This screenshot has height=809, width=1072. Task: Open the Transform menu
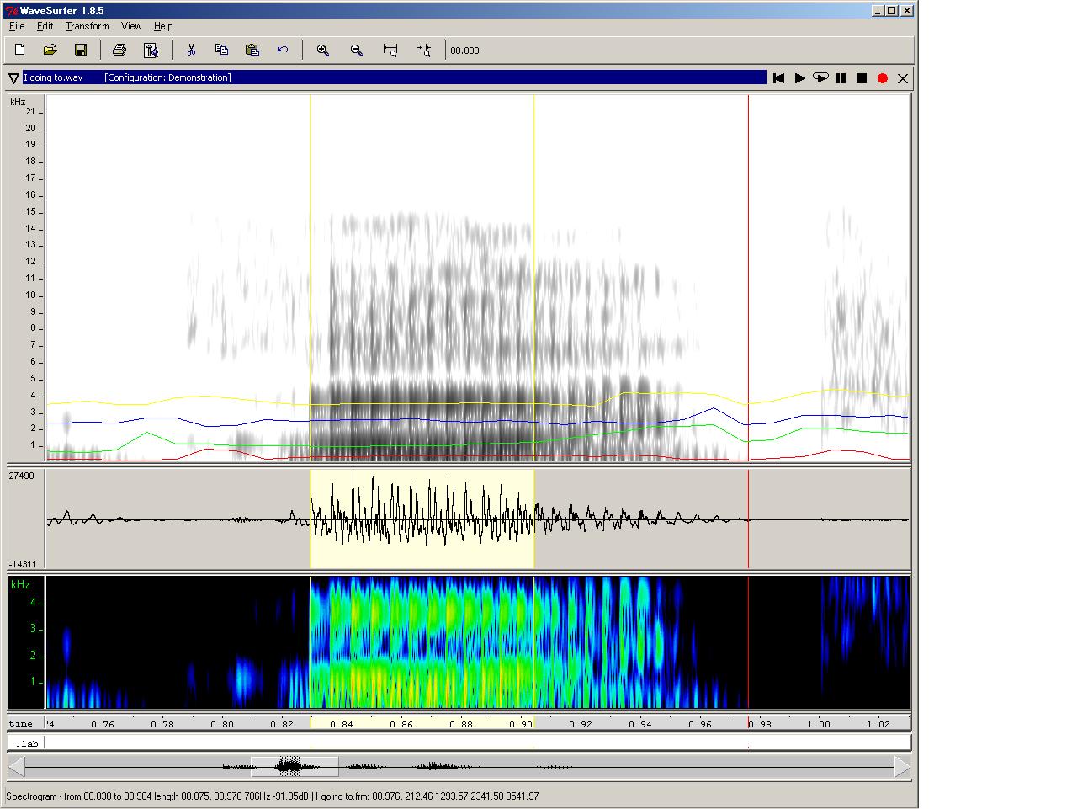[x=87, y=26]
